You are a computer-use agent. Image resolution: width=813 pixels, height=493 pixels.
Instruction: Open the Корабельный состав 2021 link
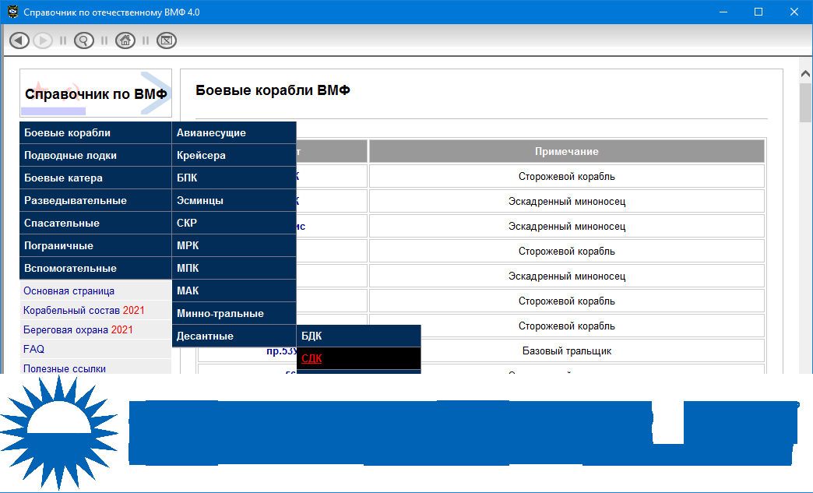(83, 311)
